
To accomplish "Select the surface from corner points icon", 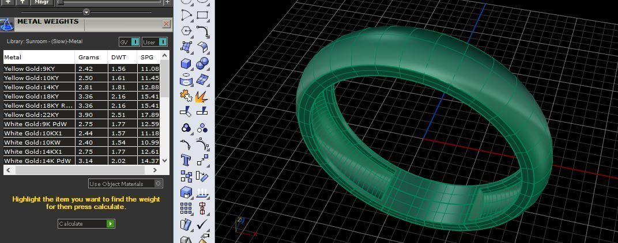I will click(186, 47).
